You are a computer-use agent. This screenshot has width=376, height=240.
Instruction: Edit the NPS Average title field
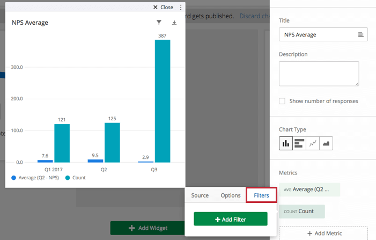[x=323, y=34]
